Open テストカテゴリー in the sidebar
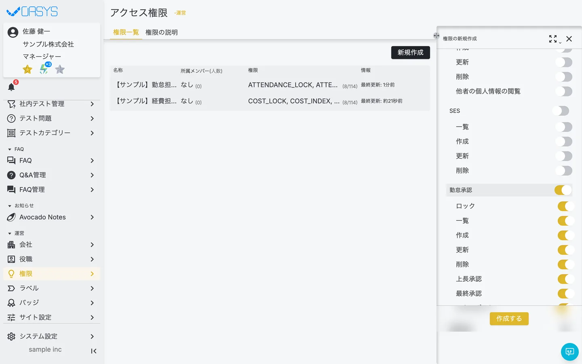The height and width of the screenshot is (364, 582). point(52,133)
